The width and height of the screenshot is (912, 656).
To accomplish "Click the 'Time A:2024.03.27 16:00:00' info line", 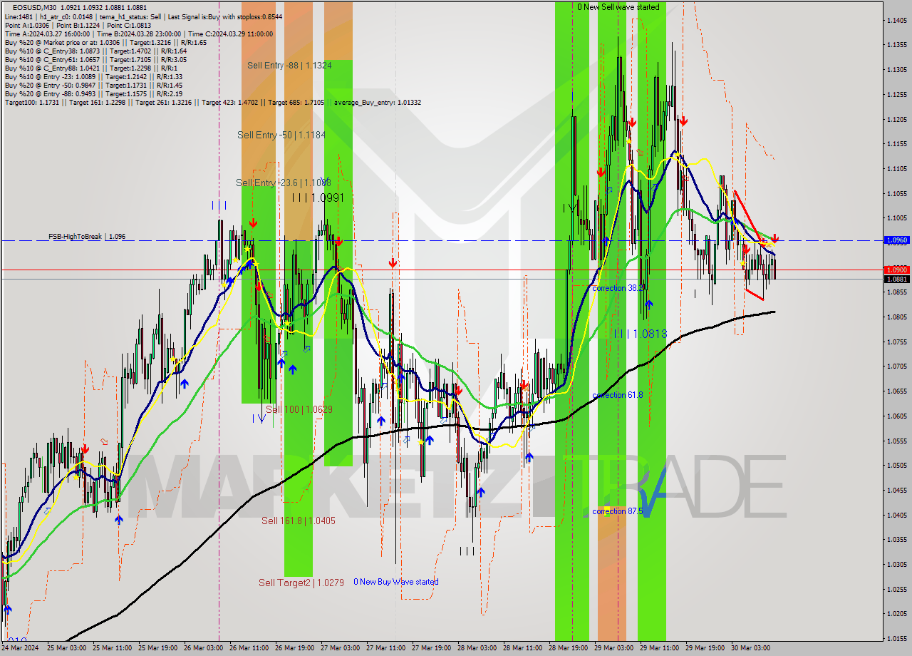I will (140, 34).
